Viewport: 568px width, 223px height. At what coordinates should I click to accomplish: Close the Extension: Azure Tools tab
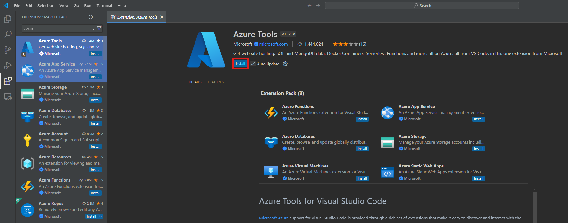pos(162,17)
